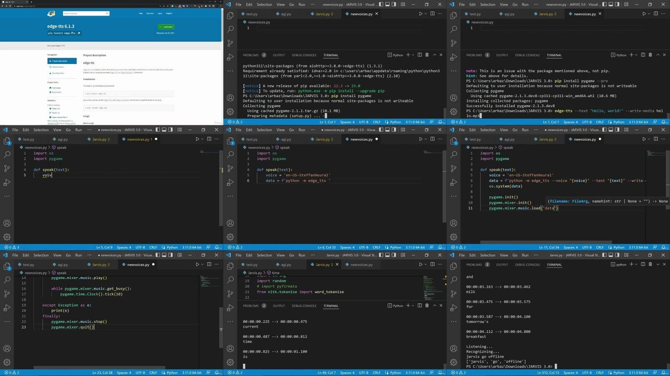Viewport: 670px width, 376px height.
Task: Open Go menu in Ln 11, Col 34 window
Action: [x=515, y=130]
